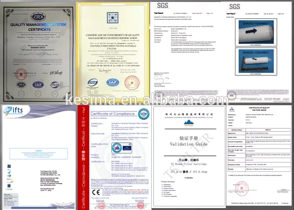Click the "Certificate's Holder:" label

pyautogui.click(x=97, y=125)
